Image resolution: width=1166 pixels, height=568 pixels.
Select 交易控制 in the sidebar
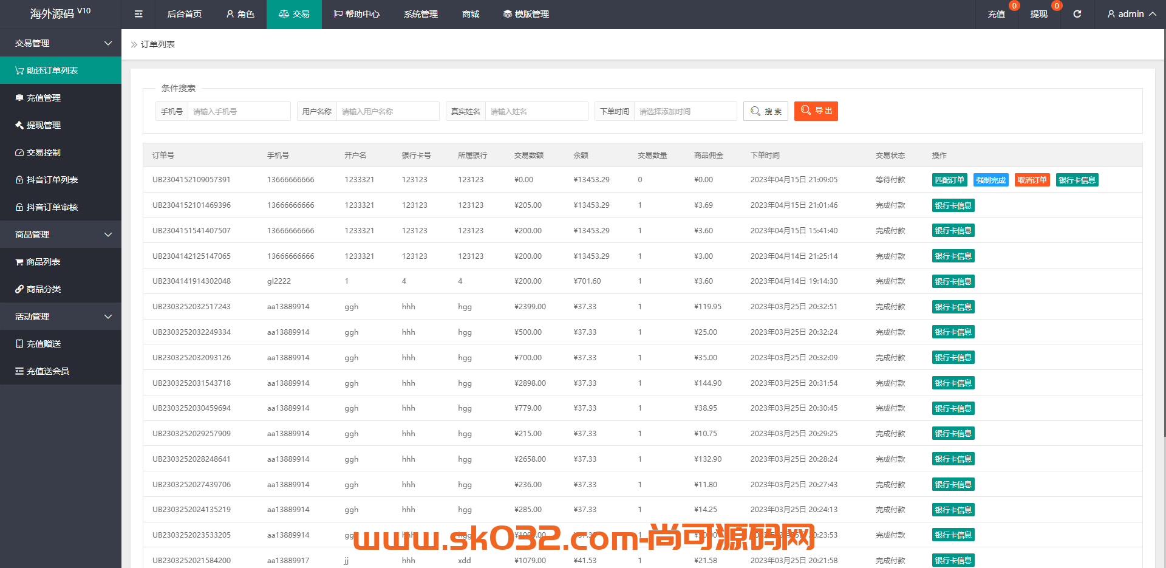click(x=61, y=152)
